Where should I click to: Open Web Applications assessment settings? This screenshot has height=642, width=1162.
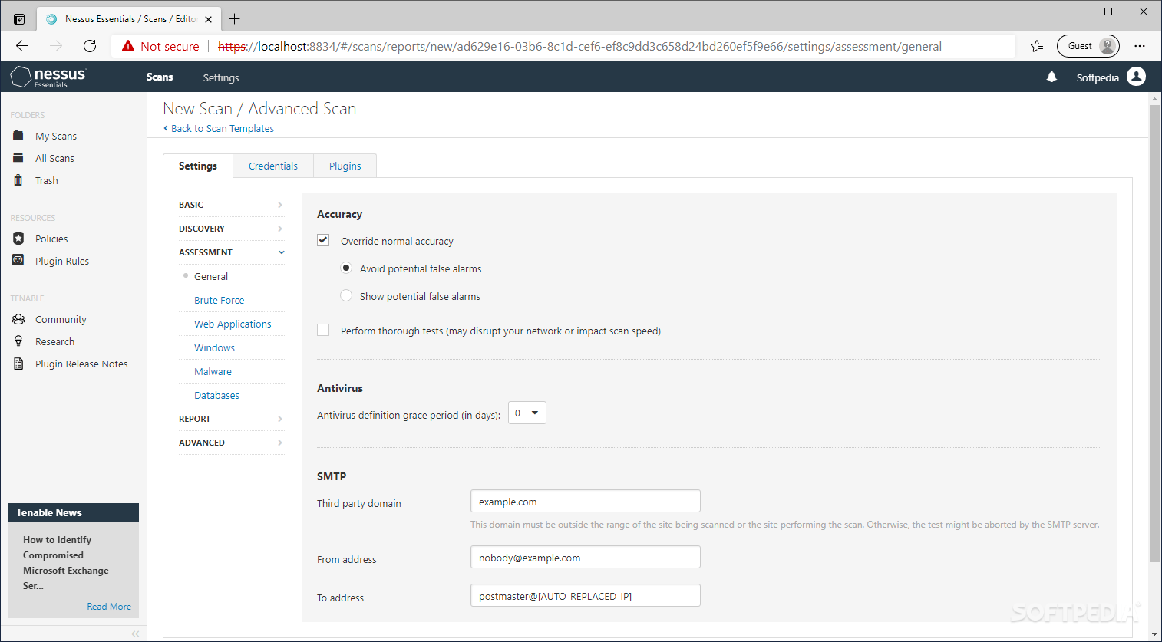pos(233,324)
